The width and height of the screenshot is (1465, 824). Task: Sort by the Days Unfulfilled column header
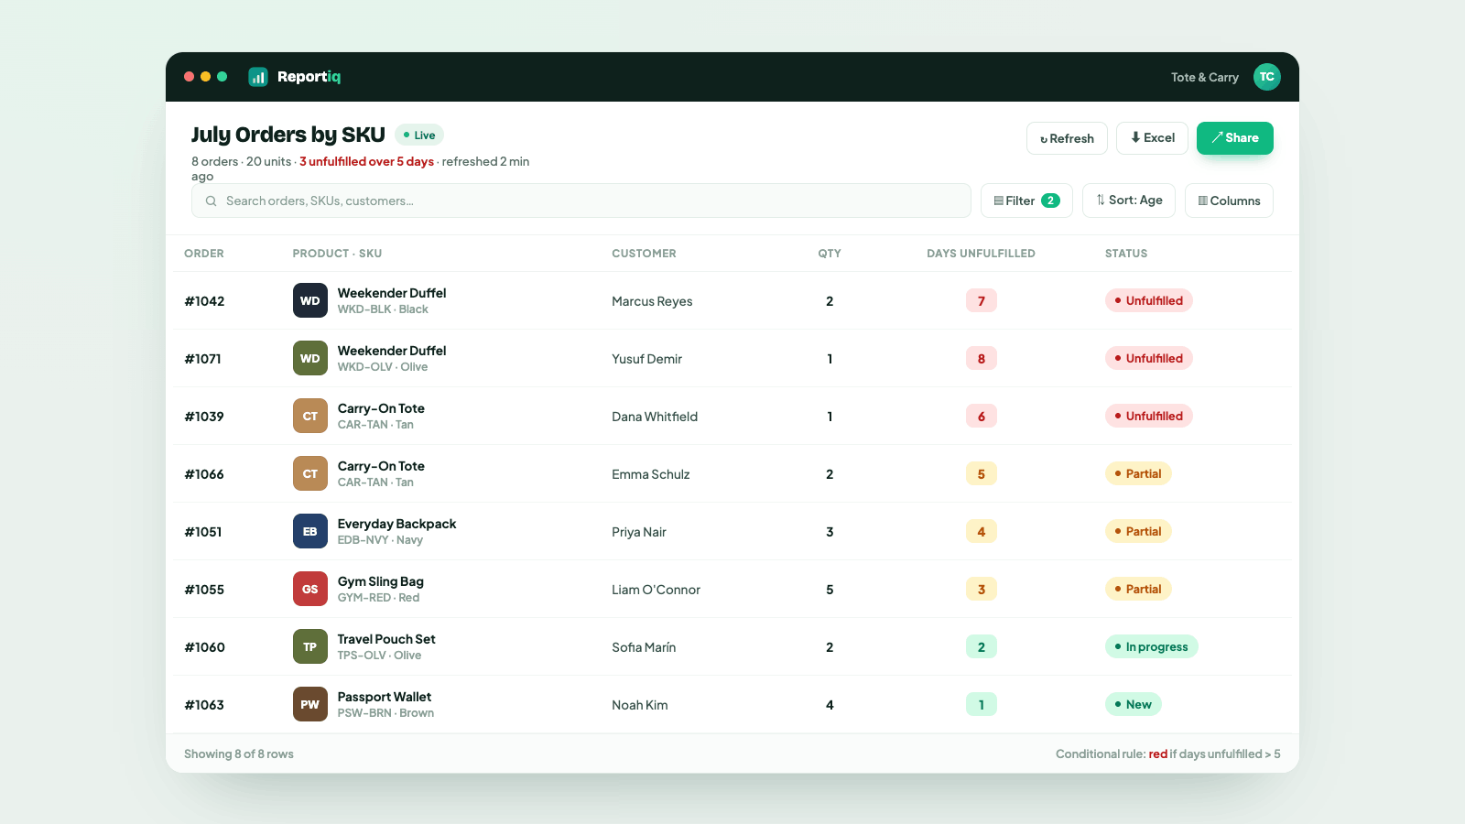coord(981,254)
